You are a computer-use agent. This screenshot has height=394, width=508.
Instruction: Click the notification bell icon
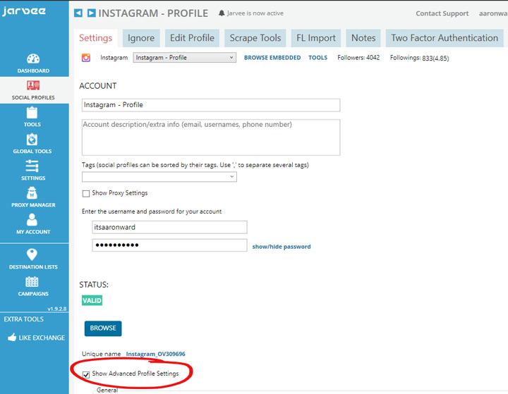coord(222,13)
